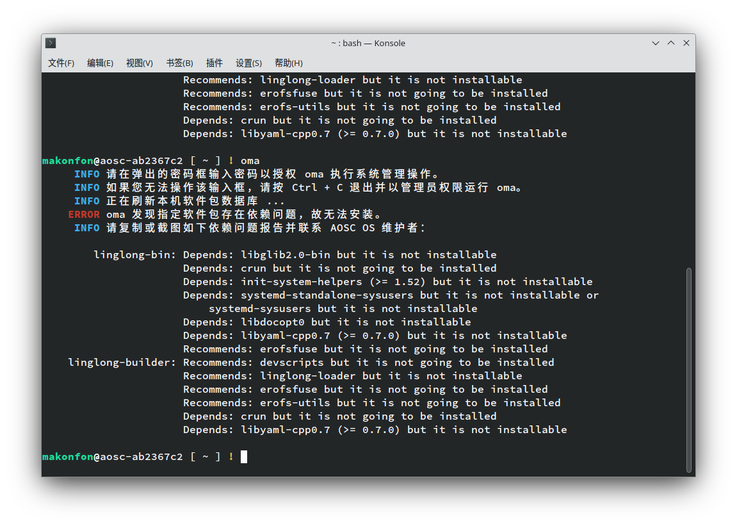This screenshot has width=737, height=526.
Task: Click the cursor block at bottom prompt
Action: (x=244, y=457)
